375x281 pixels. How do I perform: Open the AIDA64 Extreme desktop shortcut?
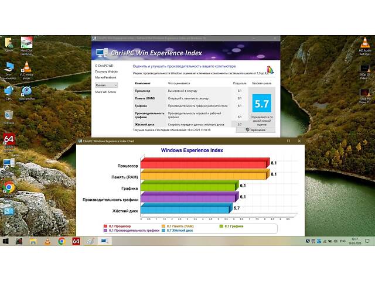[9, 142]
